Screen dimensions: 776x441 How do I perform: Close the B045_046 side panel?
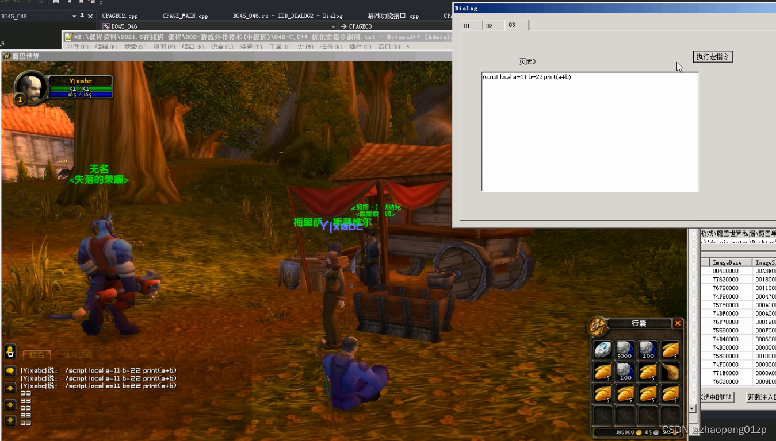tap(90, 16)
